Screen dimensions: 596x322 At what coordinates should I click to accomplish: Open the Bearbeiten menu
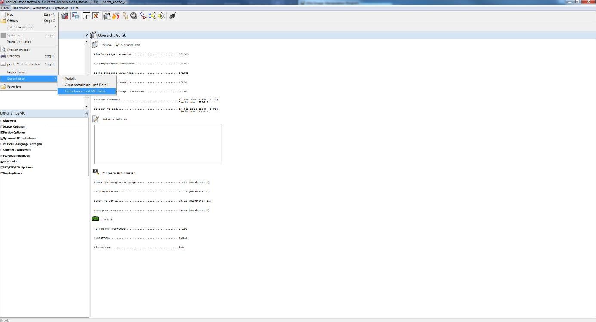[x=21, y=8]
